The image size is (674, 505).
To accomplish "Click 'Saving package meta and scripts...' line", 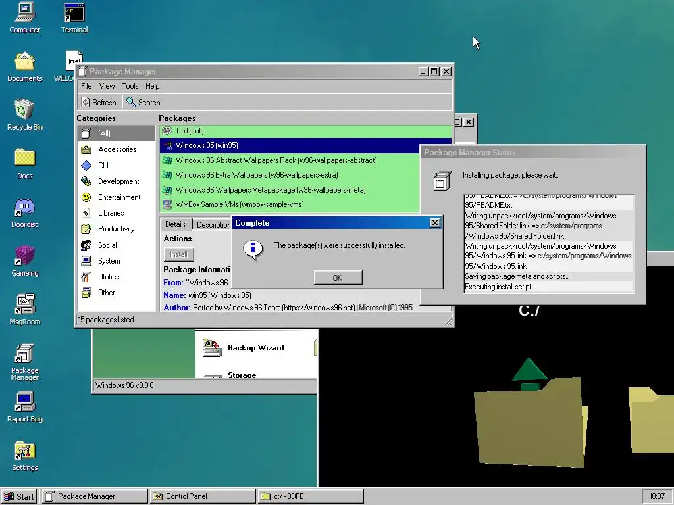I will [x=548, y=277].
